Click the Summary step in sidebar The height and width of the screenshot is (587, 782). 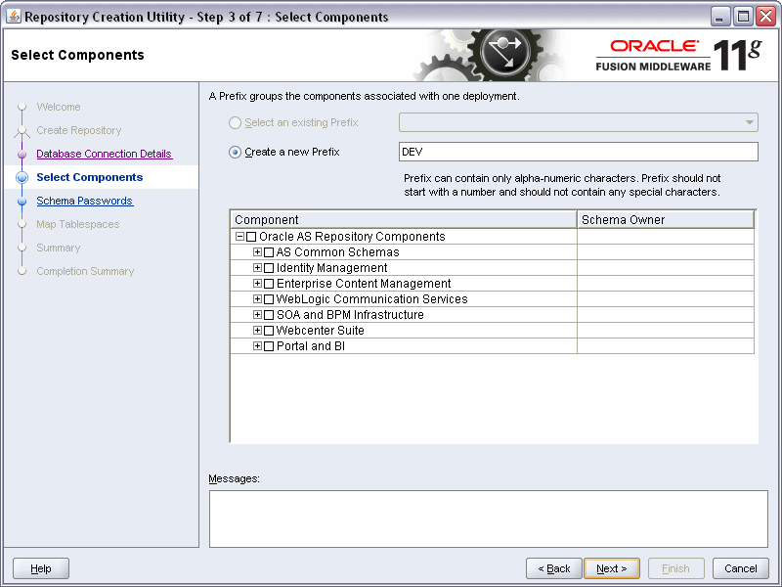click(59, 248)
